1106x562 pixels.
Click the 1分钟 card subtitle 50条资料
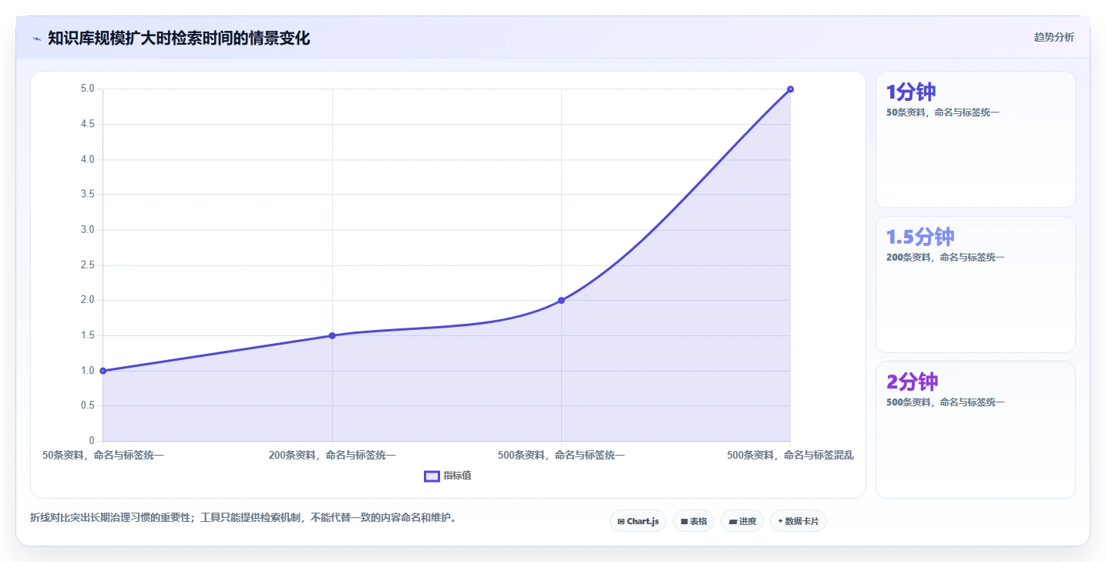[x=943, y=113]
